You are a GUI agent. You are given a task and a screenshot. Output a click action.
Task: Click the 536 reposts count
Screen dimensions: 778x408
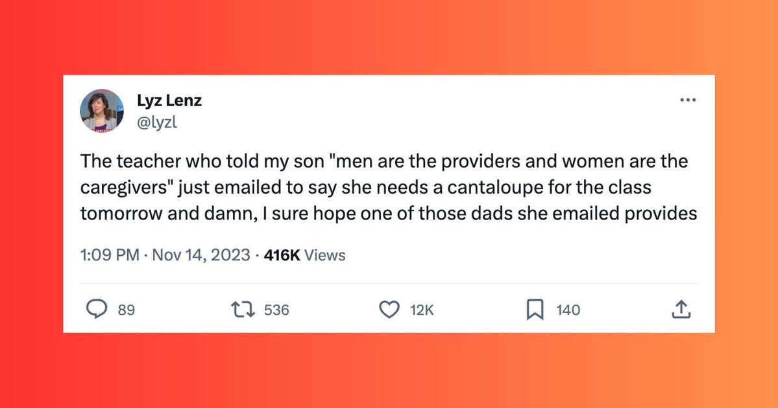click(276, 311)
